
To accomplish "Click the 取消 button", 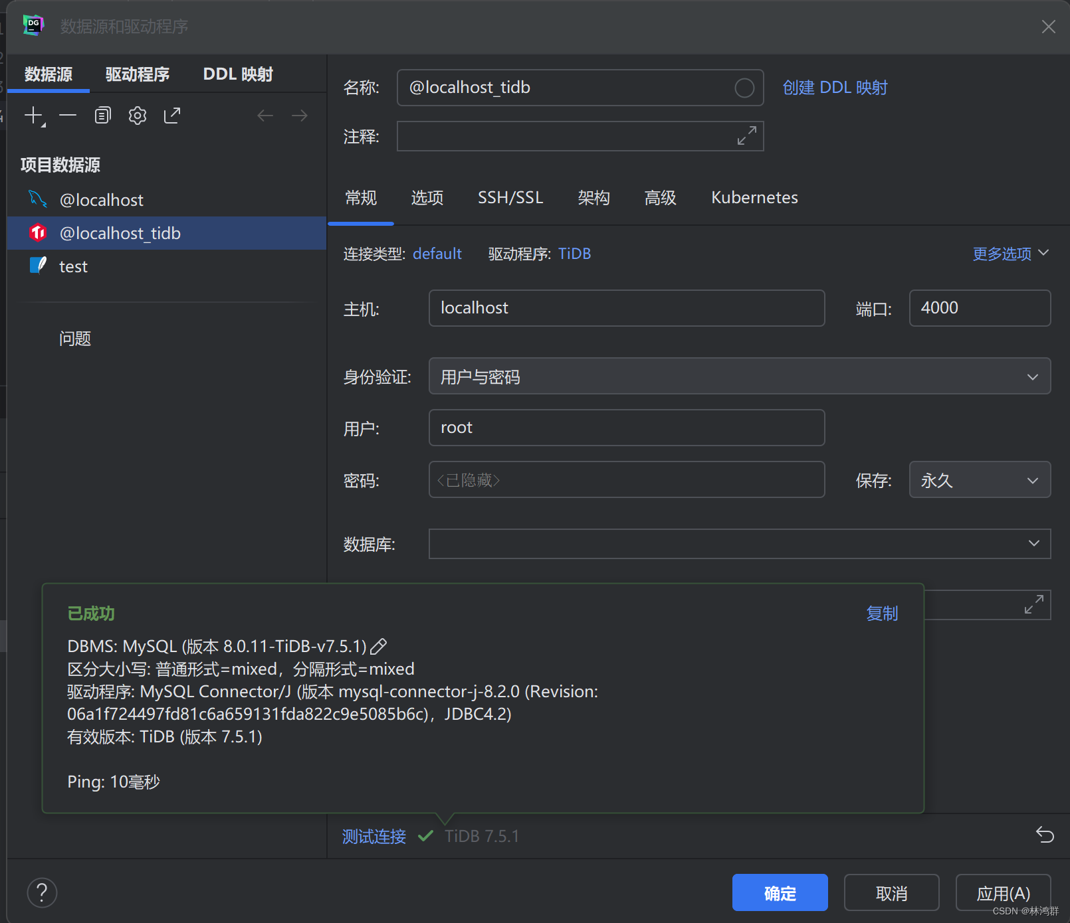I will [x=891, y=892].
